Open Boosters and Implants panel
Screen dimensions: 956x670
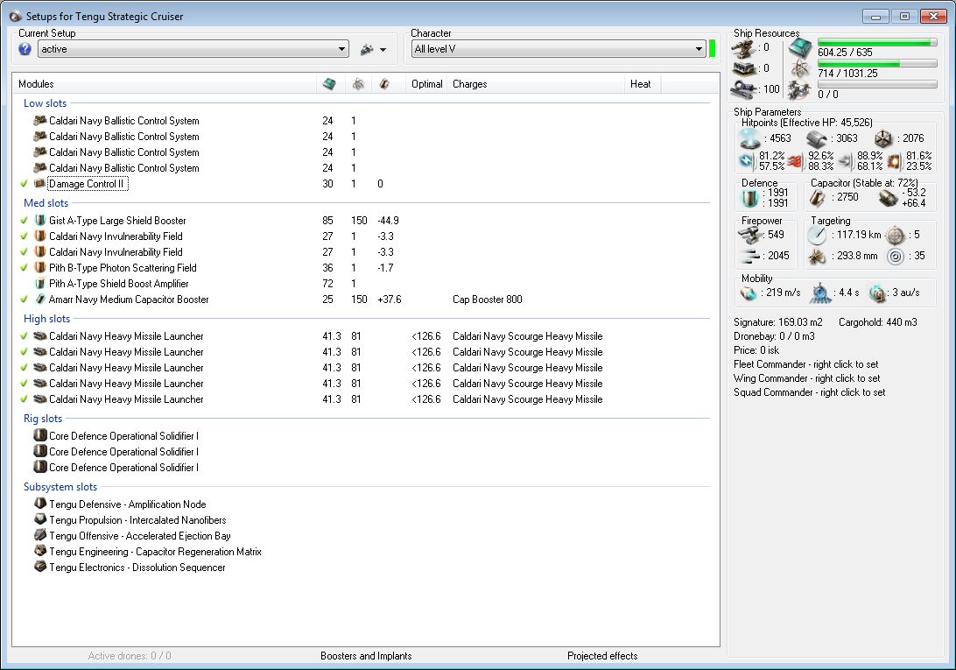pyautogui.click(x=366, y=656)
